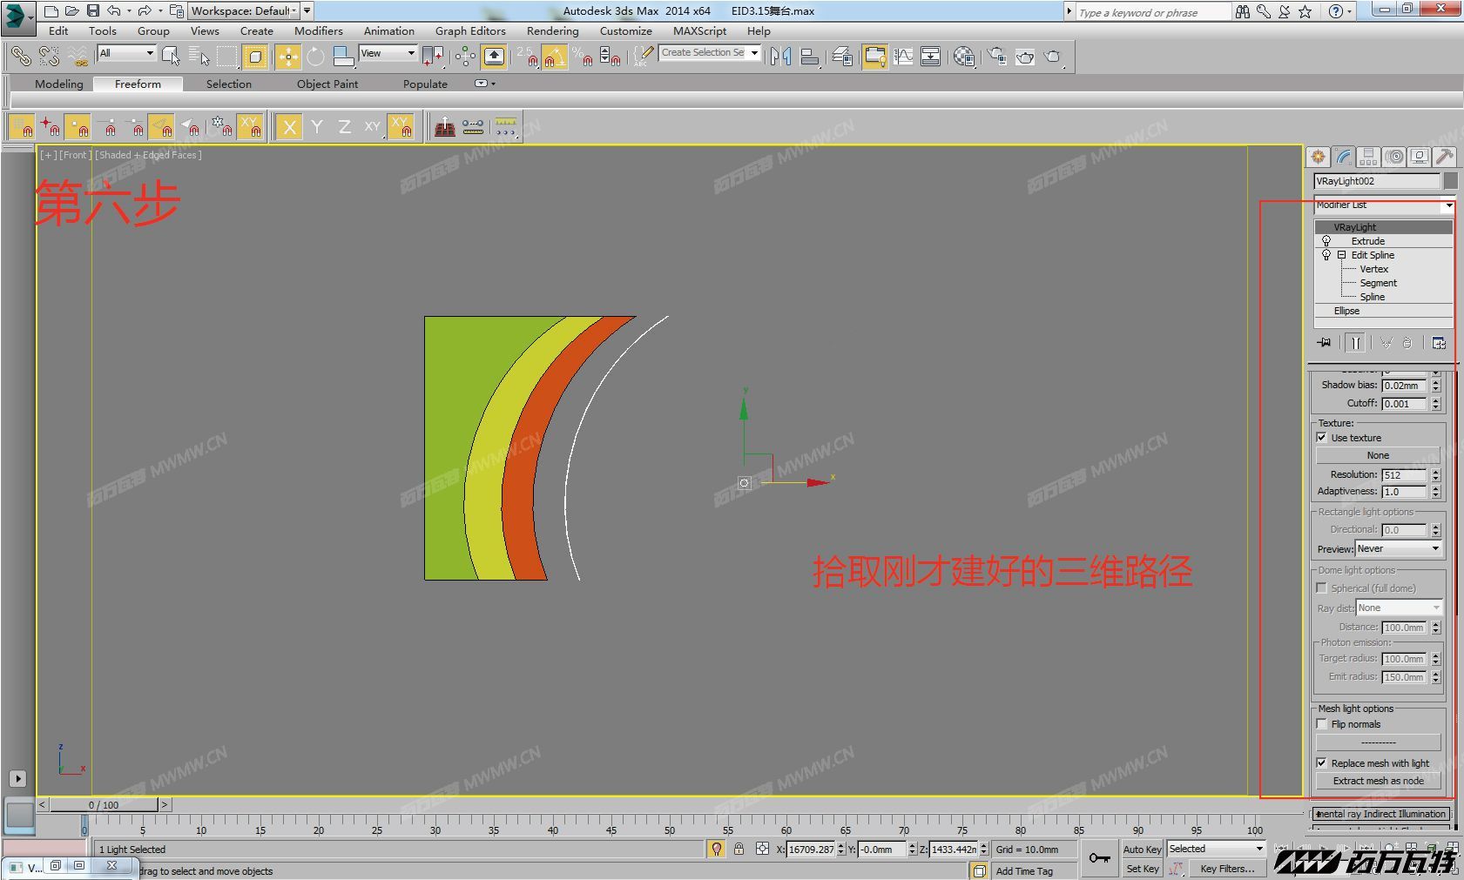This screenshot has height=880, width=1464.
Task: Click the Set Key button
Action: point(1142,869)
